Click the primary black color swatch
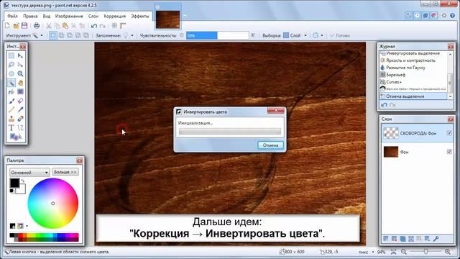 pyautogui.click(x=14, y=183)
